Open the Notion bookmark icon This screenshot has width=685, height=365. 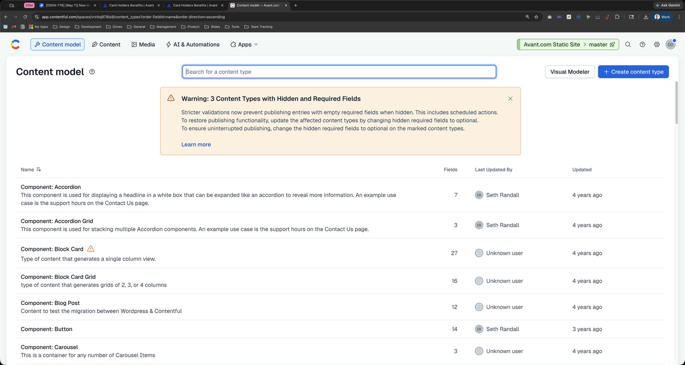(x=22, y=27)
